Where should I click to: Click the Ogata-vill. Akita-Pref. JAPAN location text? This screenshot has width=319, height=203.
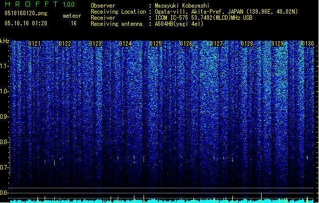[x=226, y=12]
